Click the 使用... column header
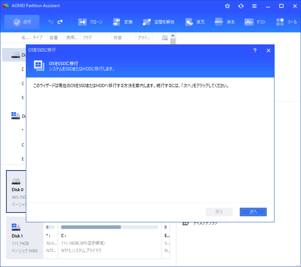Screen dimensions: 301x267 (x=72, y=38)
